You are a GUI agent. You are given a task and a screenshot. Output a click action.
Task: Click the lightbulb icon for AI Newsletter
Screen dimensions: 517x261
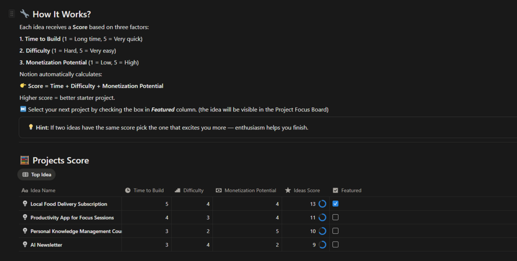25,245
